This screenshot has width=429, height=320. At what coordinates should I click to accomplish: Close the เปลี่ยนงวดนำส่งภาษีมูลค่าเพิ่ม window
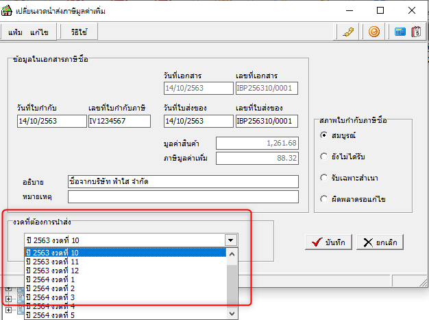click(x=412, y=10)
